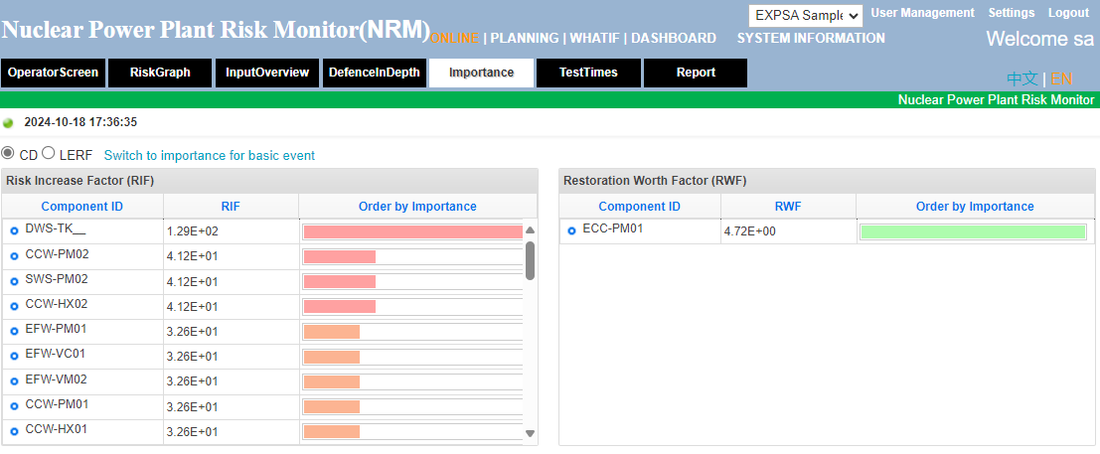Click the bullet icon beside SWS-PM02
This screenshot has width=1100, height=454.
coord(14,281)
